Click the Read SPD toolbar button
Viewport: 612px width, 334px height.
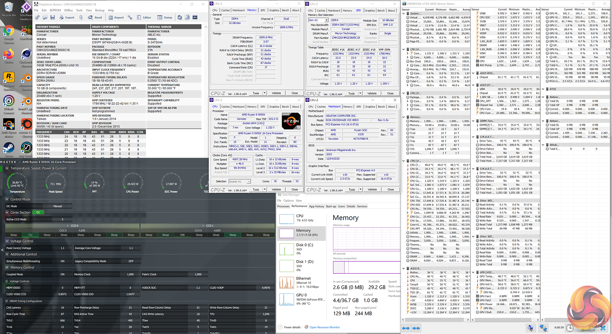pos(95,18)
